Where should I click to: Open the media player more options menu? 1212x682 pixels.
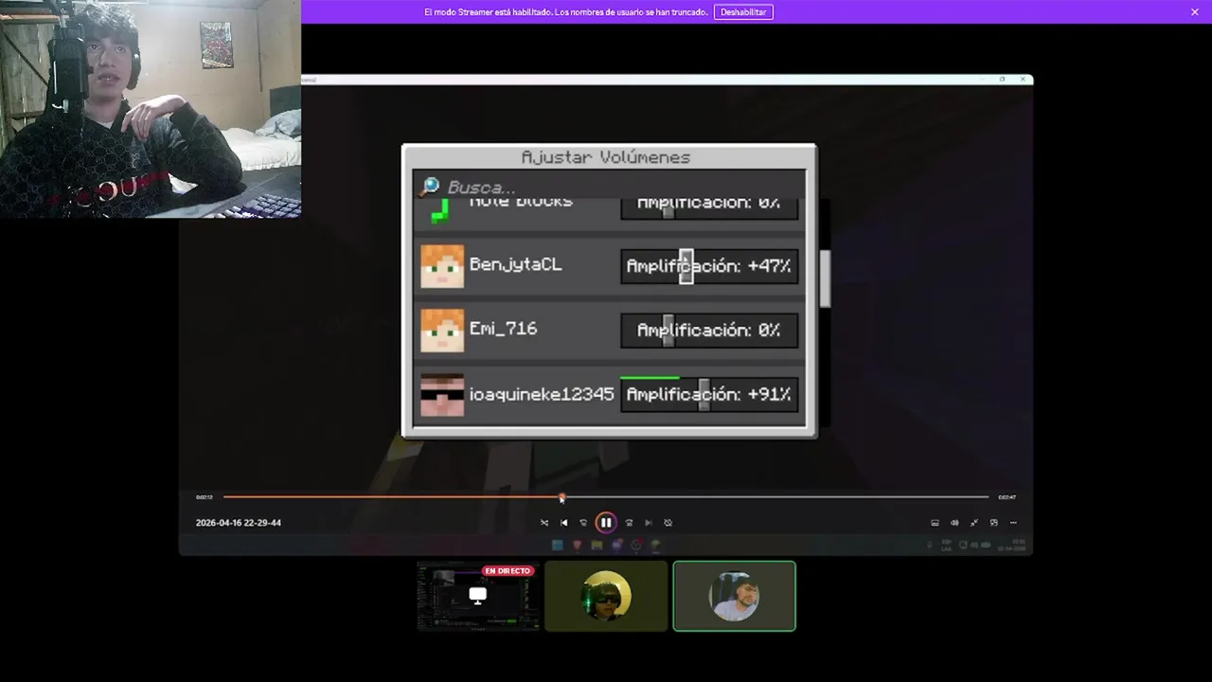coord(1013,523)
